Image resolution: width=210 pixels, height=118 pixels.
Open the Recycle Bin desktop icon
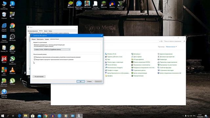(4, 15)
